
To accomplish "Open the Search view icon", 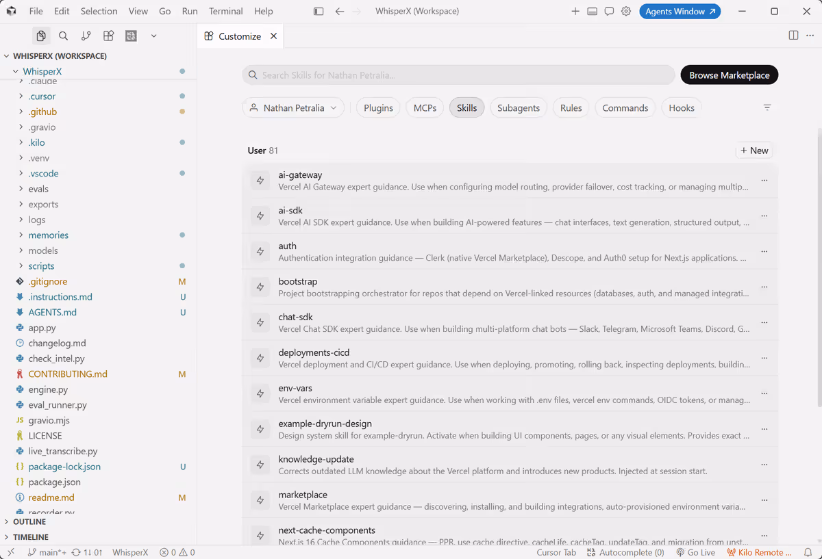I will click(x=63, y=36).
